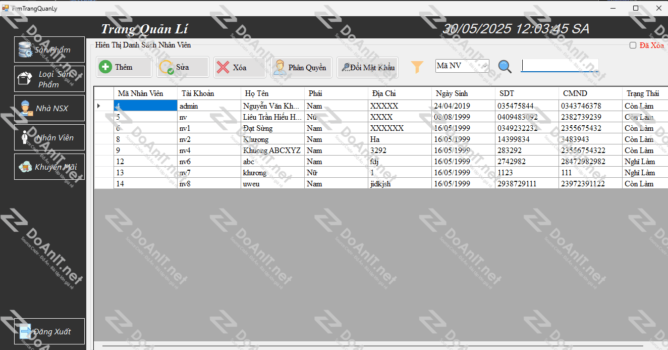668x350 pixels.
Task: Click the Nghỉ Làm status in nv6 row
Action: pos(645,162)
